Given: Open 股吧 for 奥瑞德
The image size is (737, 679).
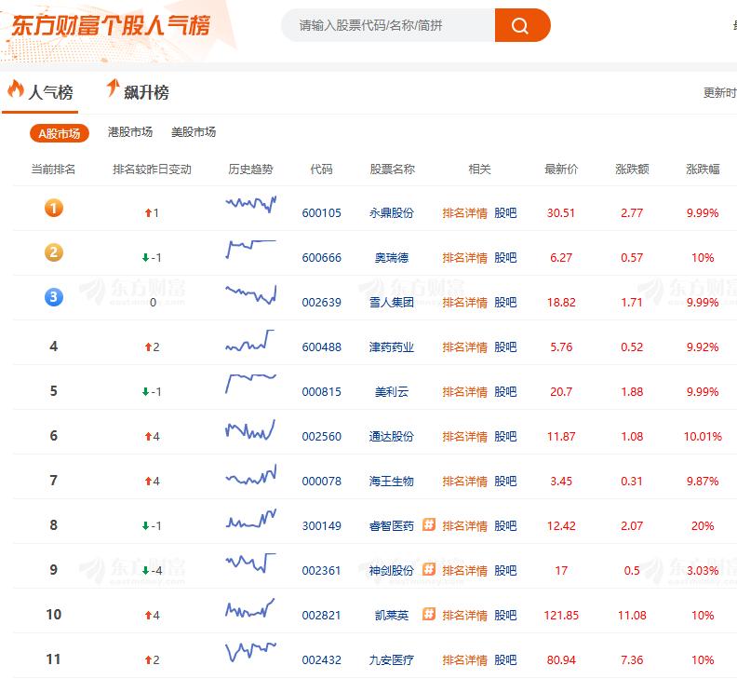Looking at the screenshot, I should click(505, 258).
